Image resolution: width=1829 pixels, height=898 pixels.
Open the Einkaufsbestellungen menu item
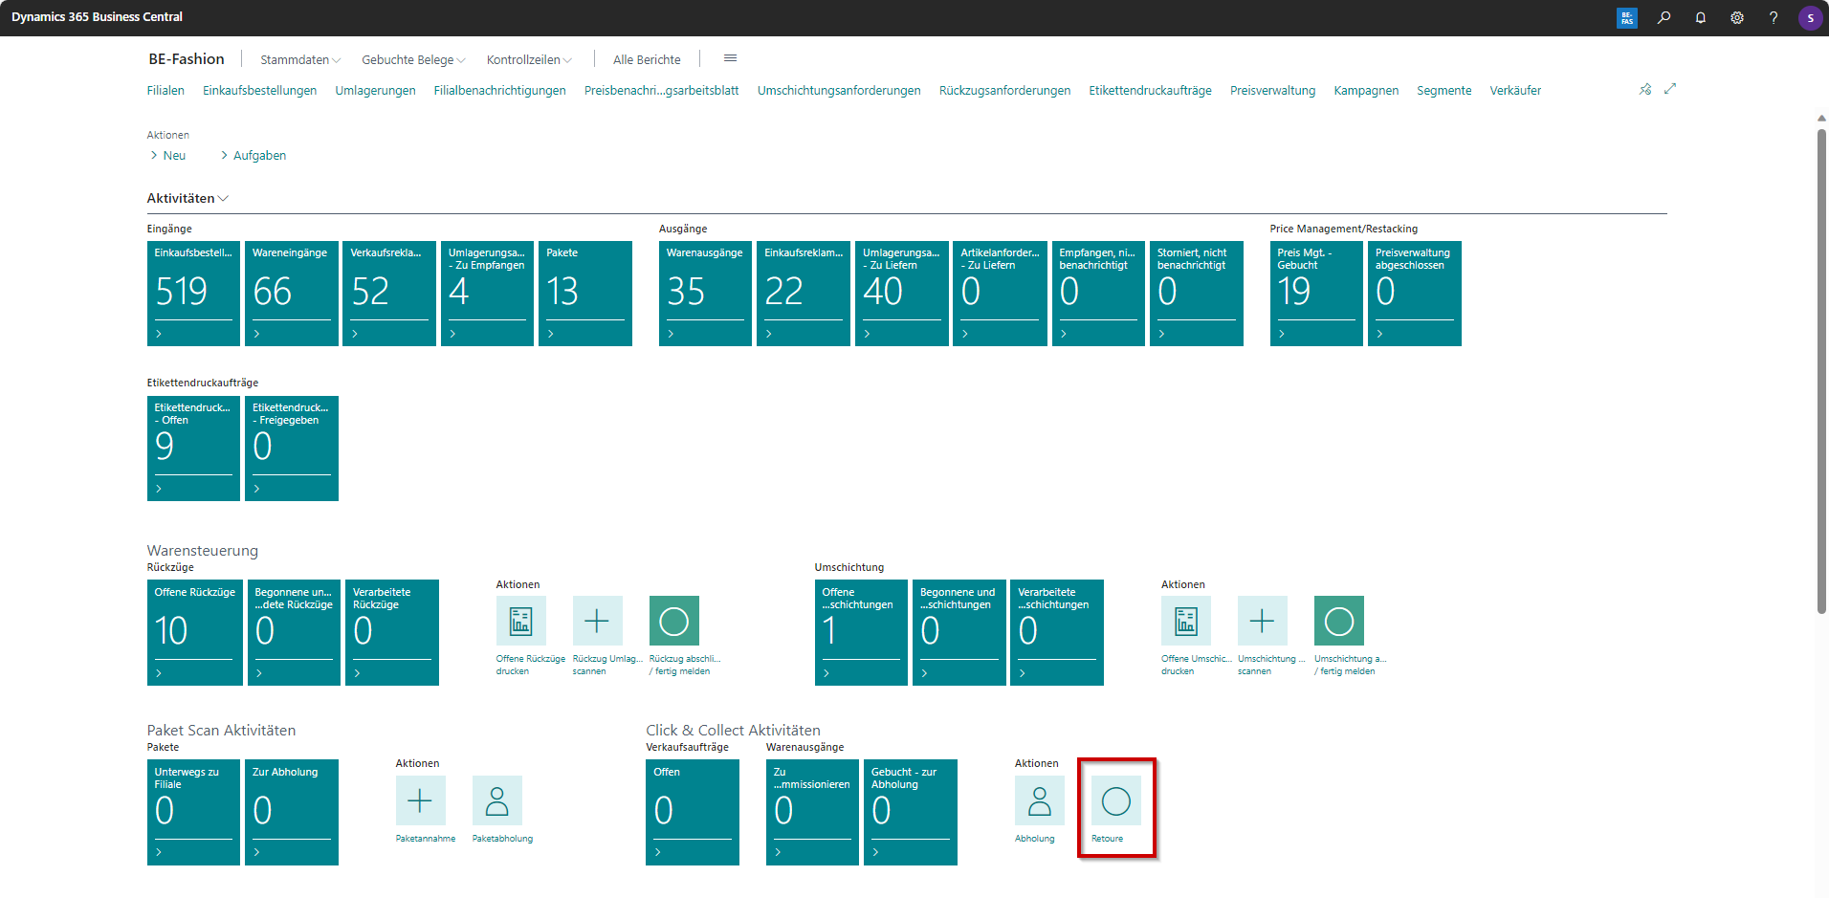pos(259,91)
